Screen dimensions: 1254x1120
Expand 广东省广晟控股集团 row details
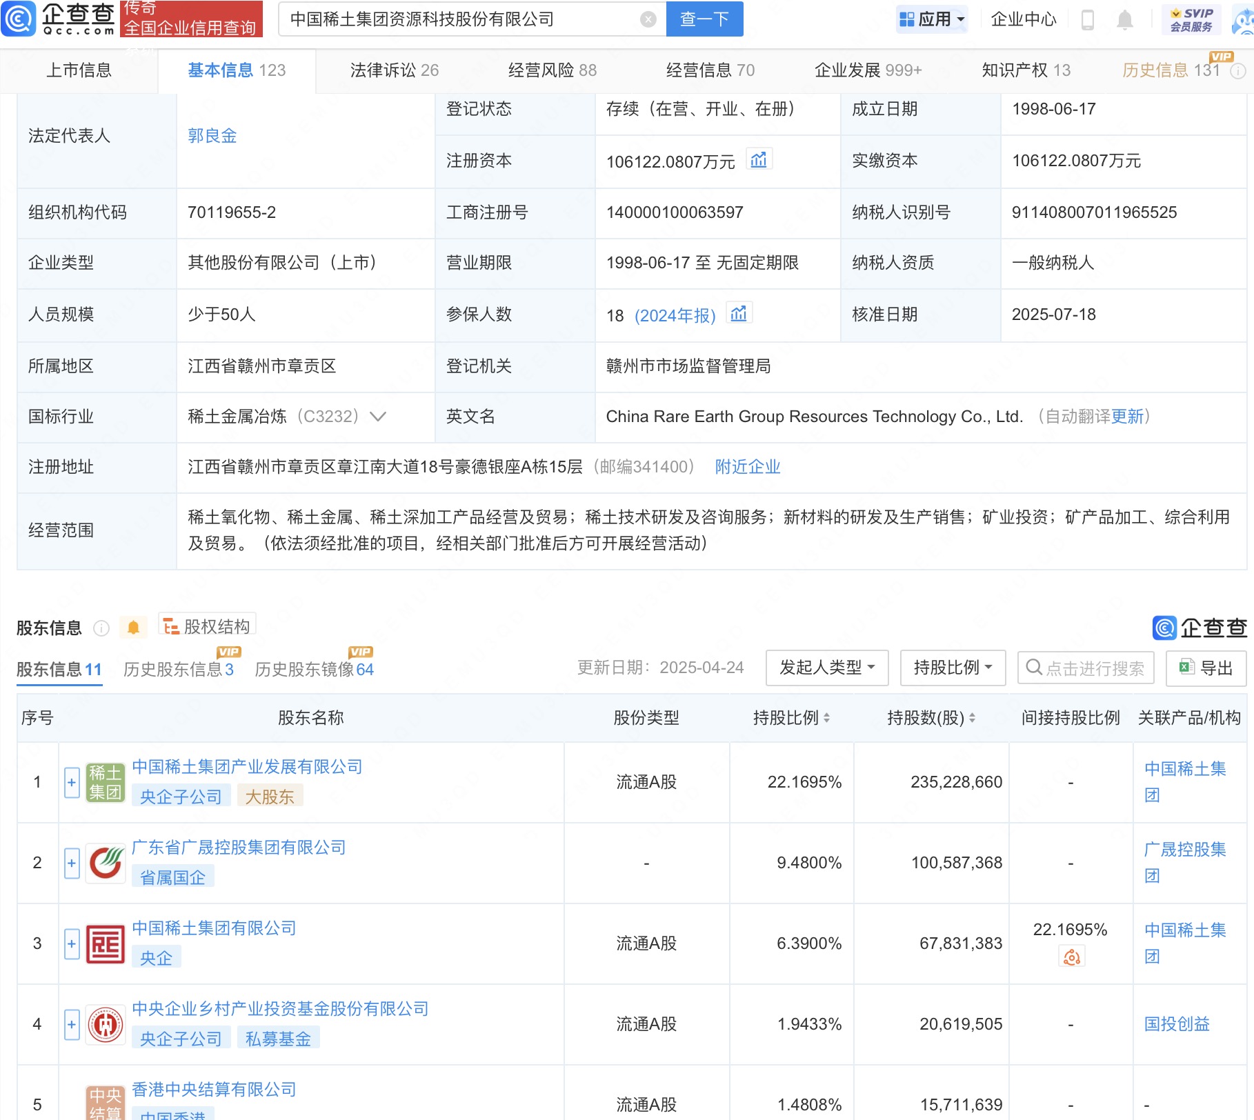click(x=72, y=863)
